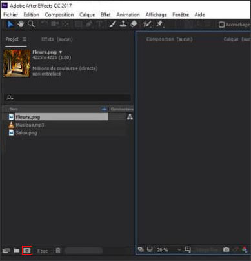The width and height of the screenshot is (251, 261).
Task: Delete selected item with trash icon
Action: 58,251
